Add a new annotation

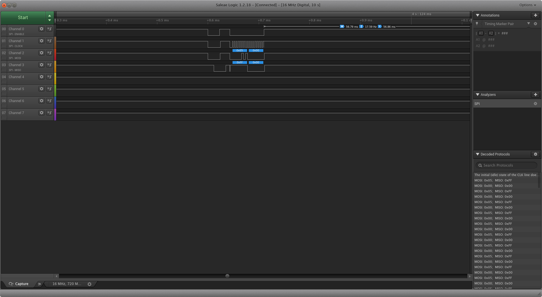(535, 15)
